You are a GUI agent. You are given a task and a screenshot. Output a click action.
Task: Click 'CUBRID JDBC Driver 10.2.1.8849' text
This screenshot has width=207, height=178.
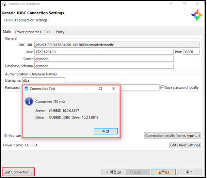(x=74, y=117)
